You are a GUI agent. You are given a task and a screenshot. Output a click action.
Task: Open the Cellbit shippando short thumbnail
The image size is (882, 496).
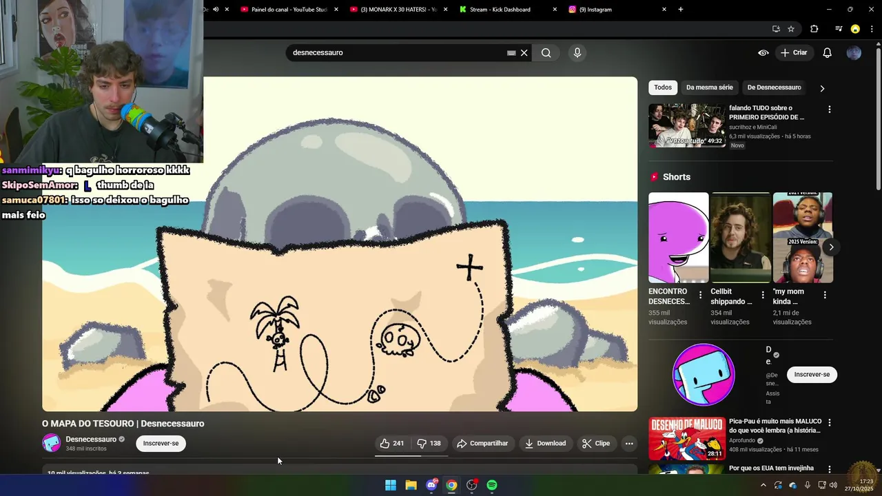pyautogui.click(x=741, y=238)
